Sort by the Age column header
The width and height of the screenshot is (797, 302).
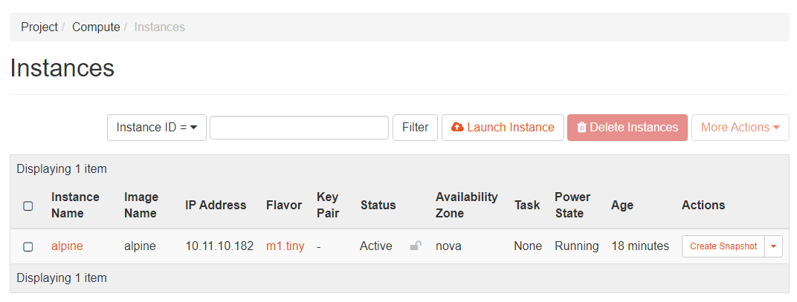(x=622, y=205)
